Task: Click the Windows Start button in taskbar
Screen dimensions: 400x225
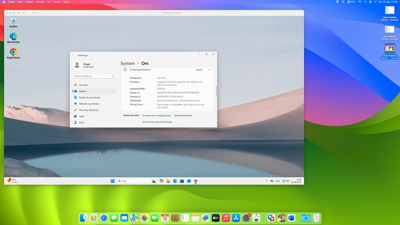Action: (x=112, y=181)
